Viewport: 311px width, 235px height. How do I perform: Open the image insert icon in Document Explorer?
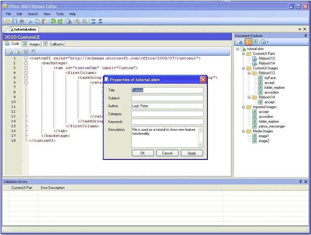(255, 41)
